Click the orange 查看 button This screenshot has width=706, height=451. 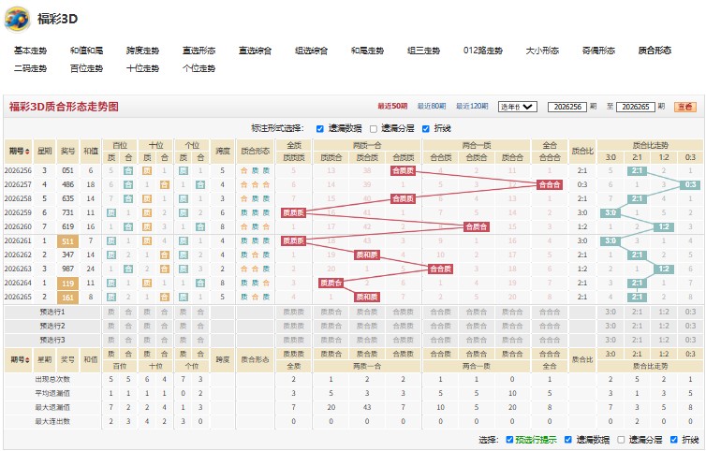684,107
